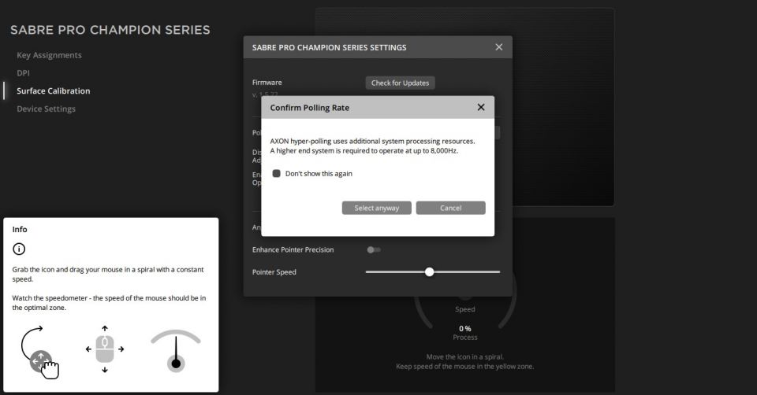Adjust the Pointer Speed slider handle
Screen dimensions: 757x395
tap(429, 271)
